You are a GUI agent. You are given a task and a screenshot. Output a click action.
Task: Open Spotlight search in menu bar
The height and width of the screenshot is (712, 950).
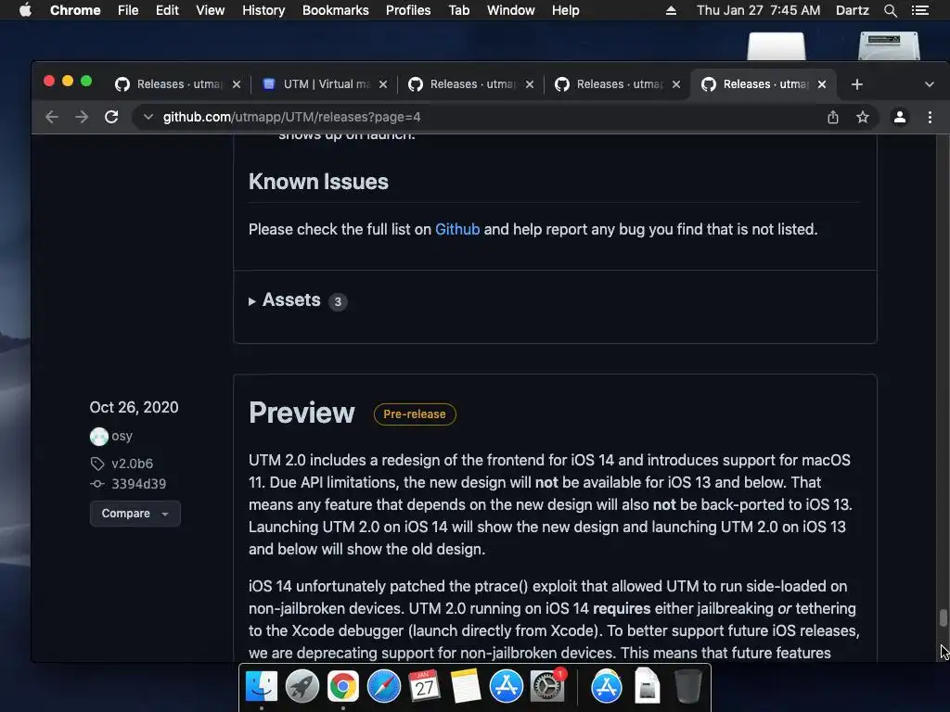tap(890, 10)
